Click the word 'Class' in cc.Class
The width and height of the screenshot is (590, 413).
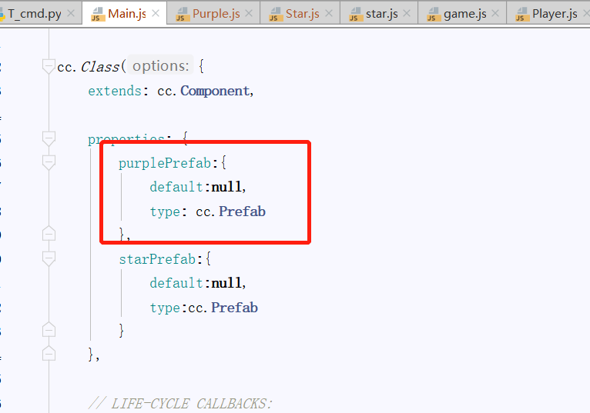(100, 67)
